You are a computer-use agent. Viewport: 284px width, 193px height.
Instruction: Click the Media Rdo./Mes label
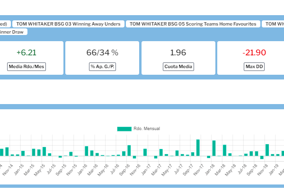point(27,67)
